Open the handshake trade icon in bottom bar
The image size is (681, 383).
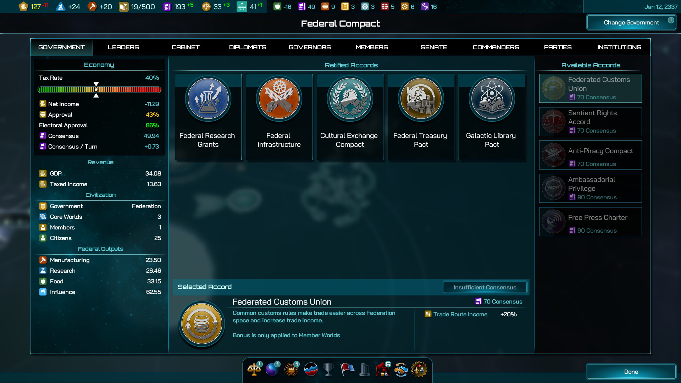401,370
